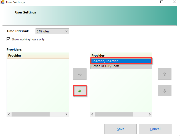Select Besso DCCJP, Geoff provider row
180x136 pixels.
121,66
